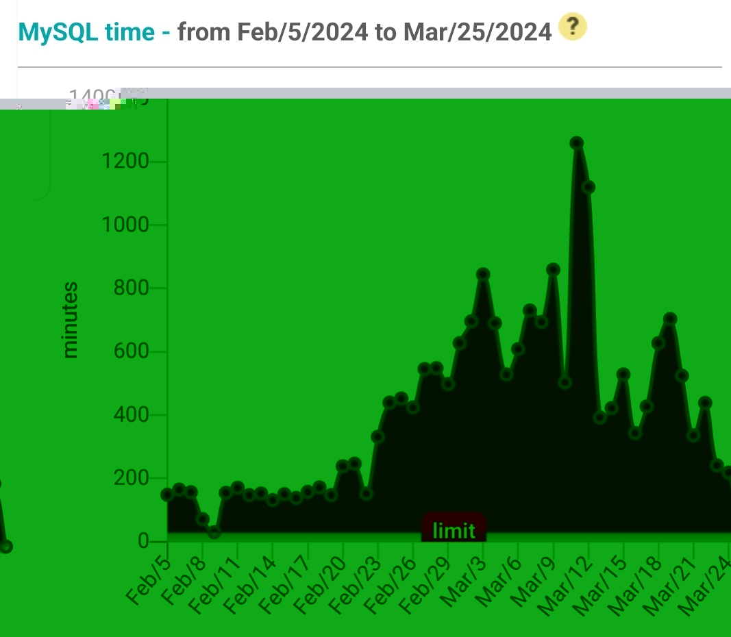The image size is (731, 637).
Task: Select the lowest data point on Feb/9
Action: coord(214,532)
